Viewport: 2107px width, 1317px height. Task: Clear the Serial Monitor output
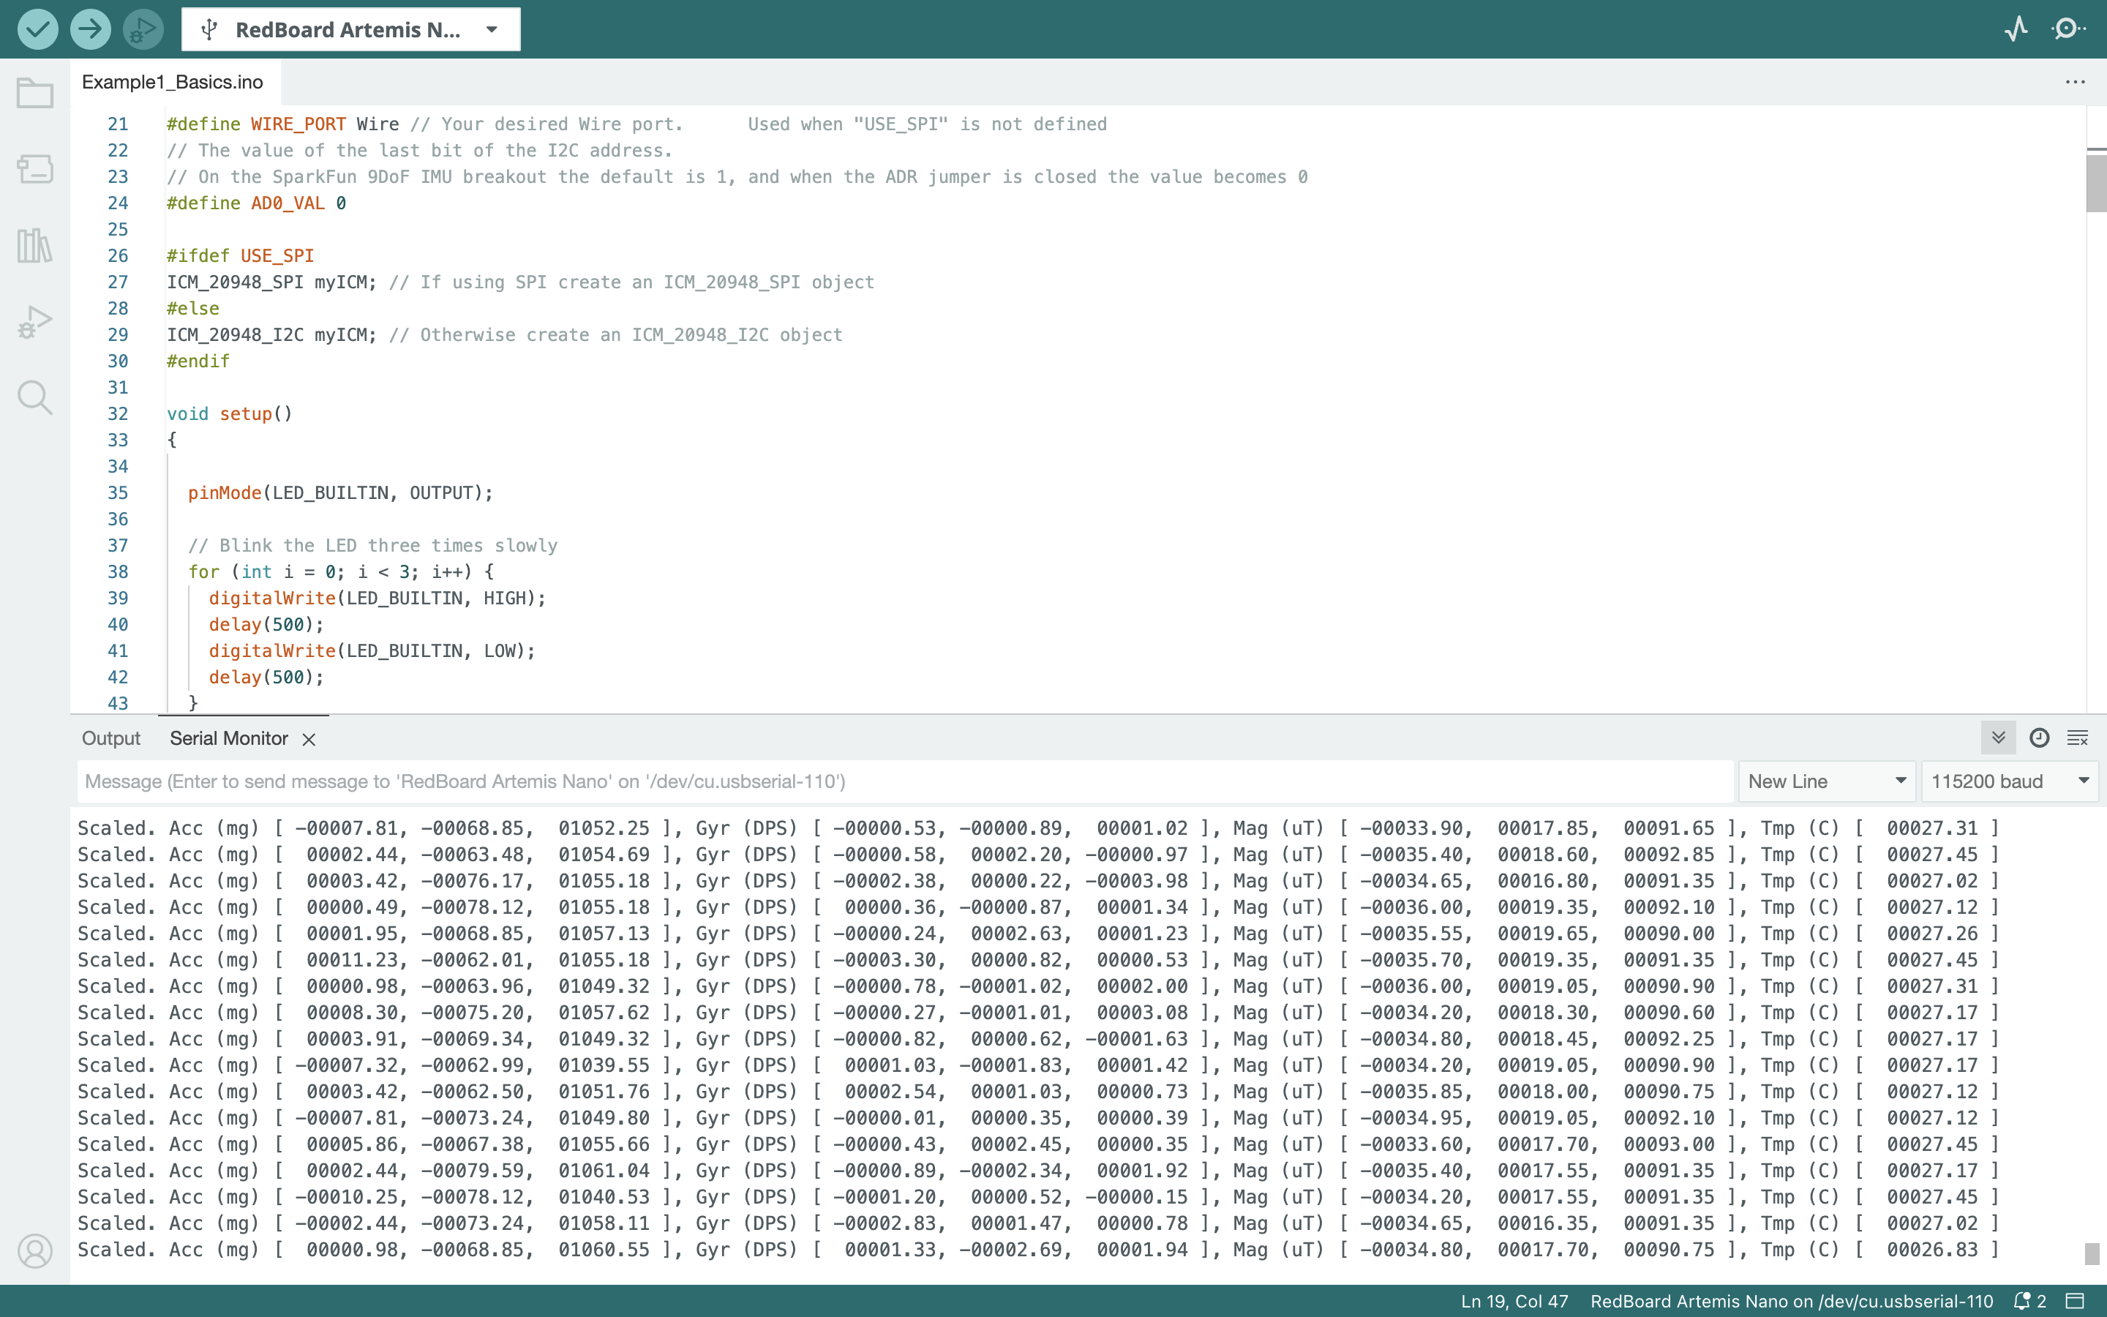coord(2078,738)
